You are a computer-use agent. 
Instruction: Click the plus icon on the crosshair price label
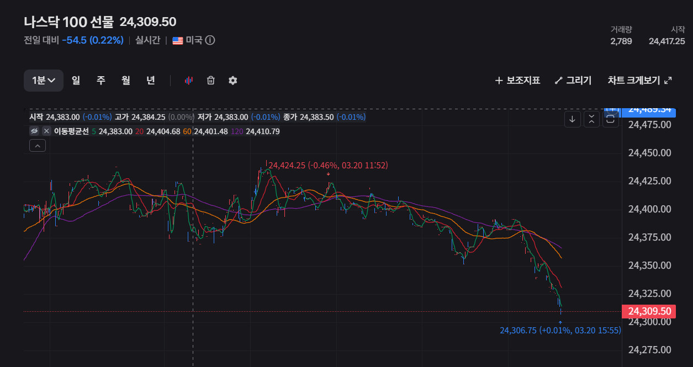[x=613, y=109]
